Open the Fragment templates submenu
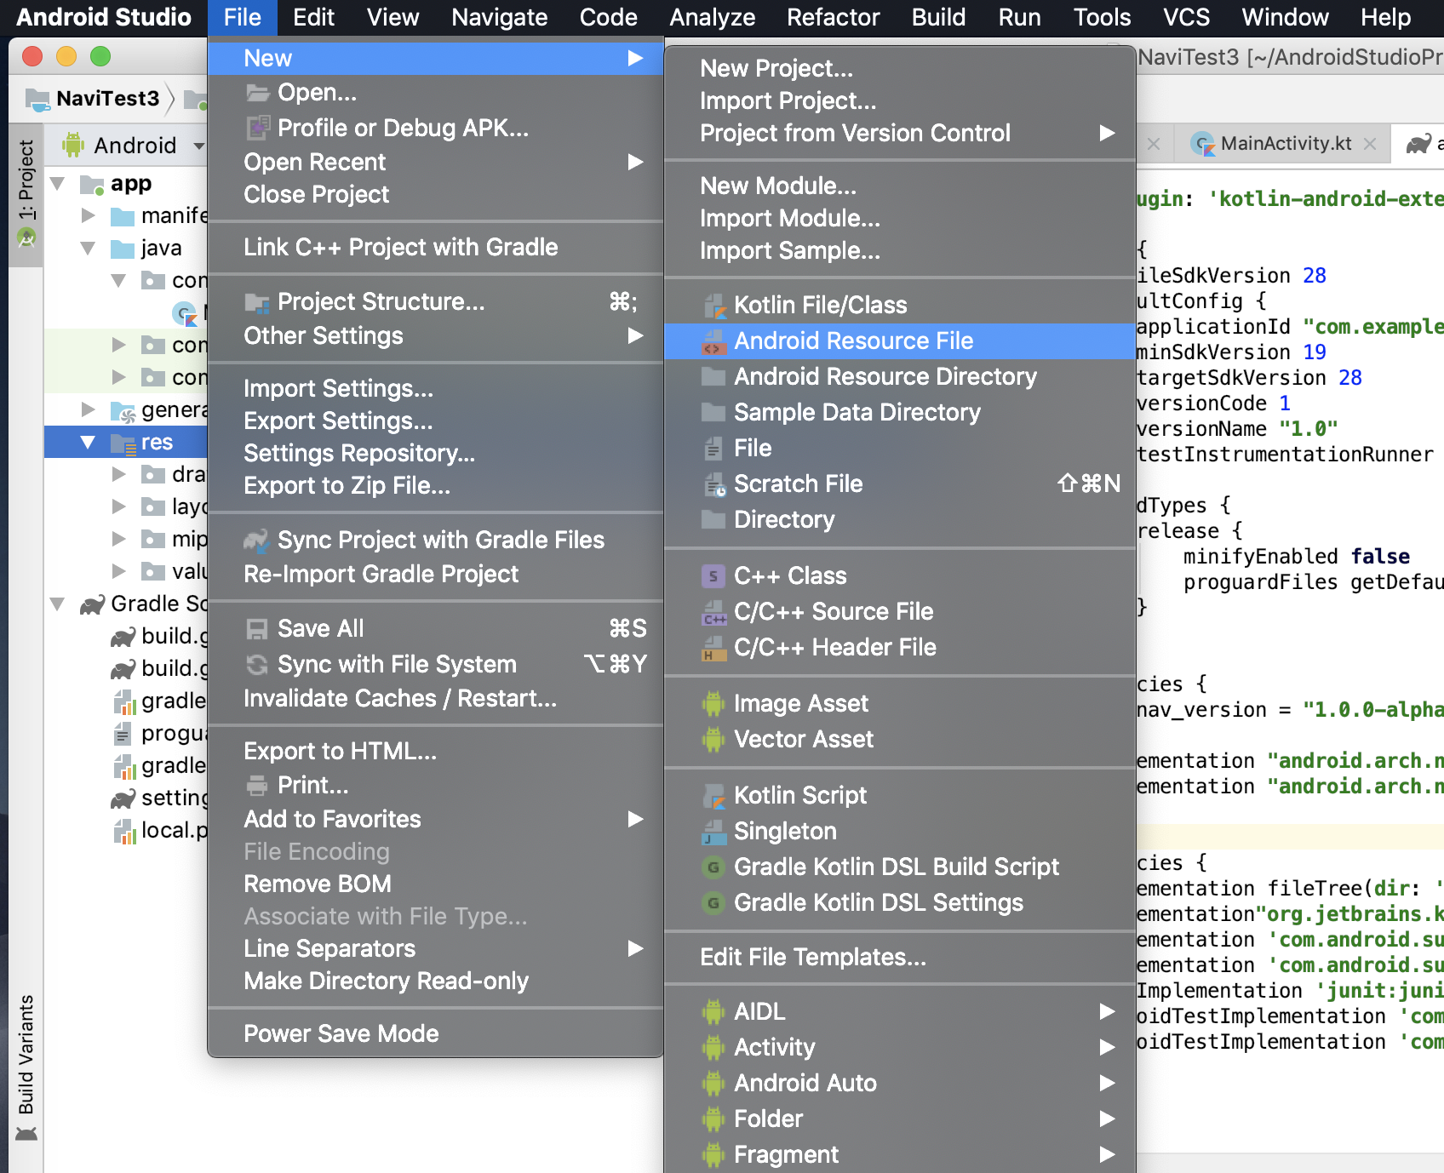 [x=899, y=1154]
